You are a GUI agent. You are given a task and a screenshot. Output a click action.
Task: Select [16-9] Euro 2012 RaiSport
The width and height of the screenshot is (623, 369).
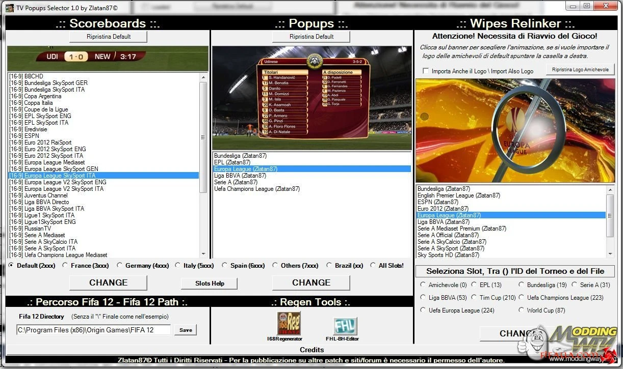[x=104, y=143]
